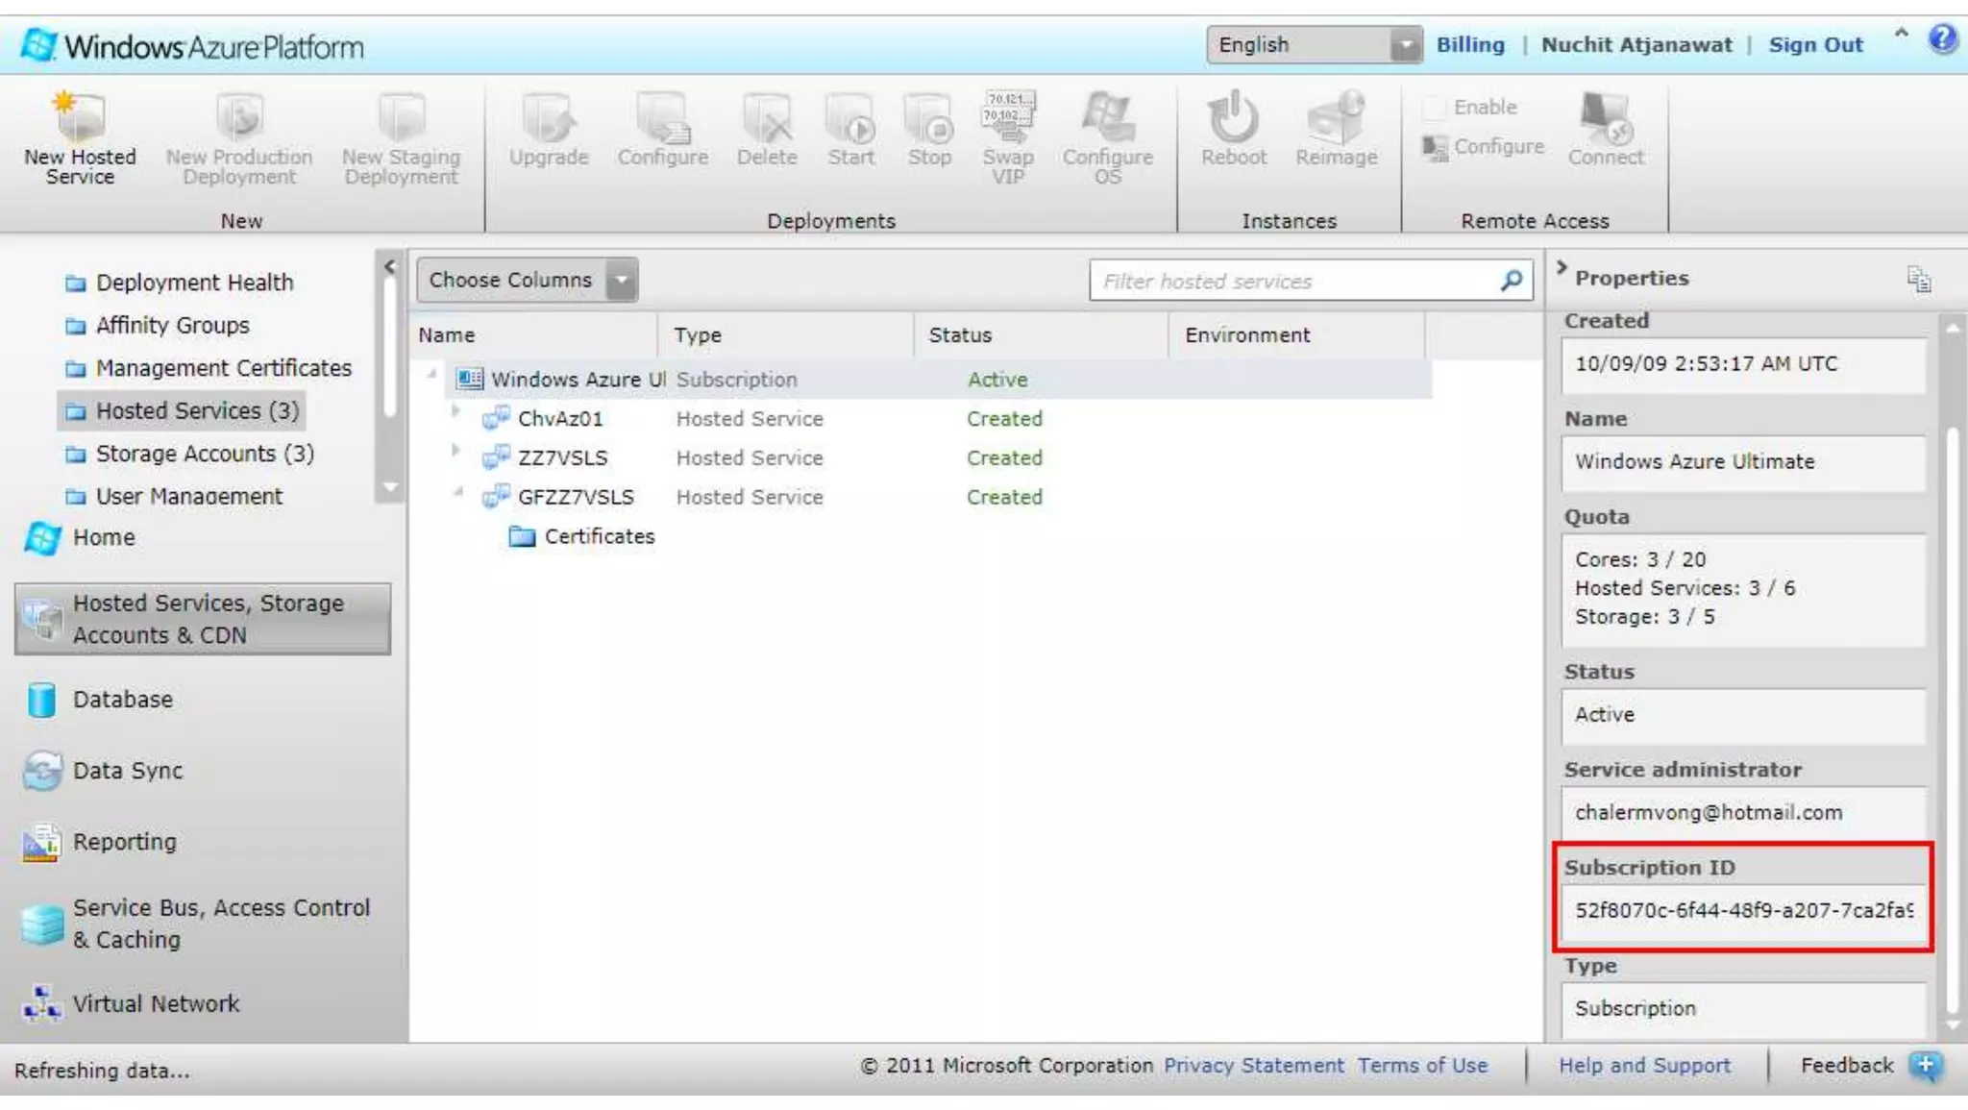Open the help question mark icon
This screenshot has width=1968, height=1110.
pos(1941,39)
